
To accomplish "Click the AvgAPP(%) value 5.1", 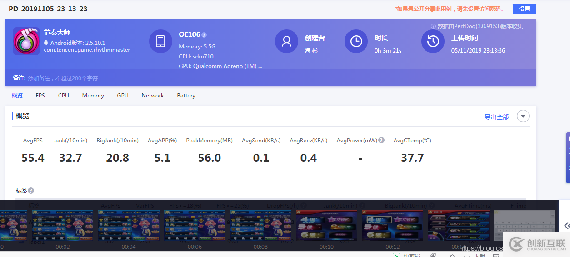I will pyautogui.click(x=162, y=158).
